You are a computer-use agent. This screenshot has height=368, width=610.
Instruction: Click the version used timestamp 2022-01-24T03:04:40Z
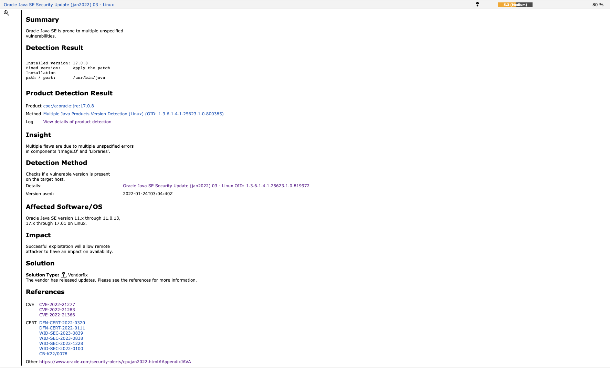point(148,194)
